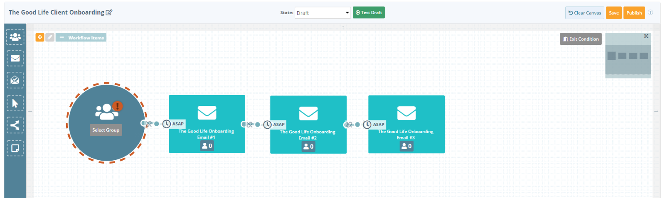Select Onboarding Email #3 title text
This screenshot has height=198, width=665.
point(406,134)
